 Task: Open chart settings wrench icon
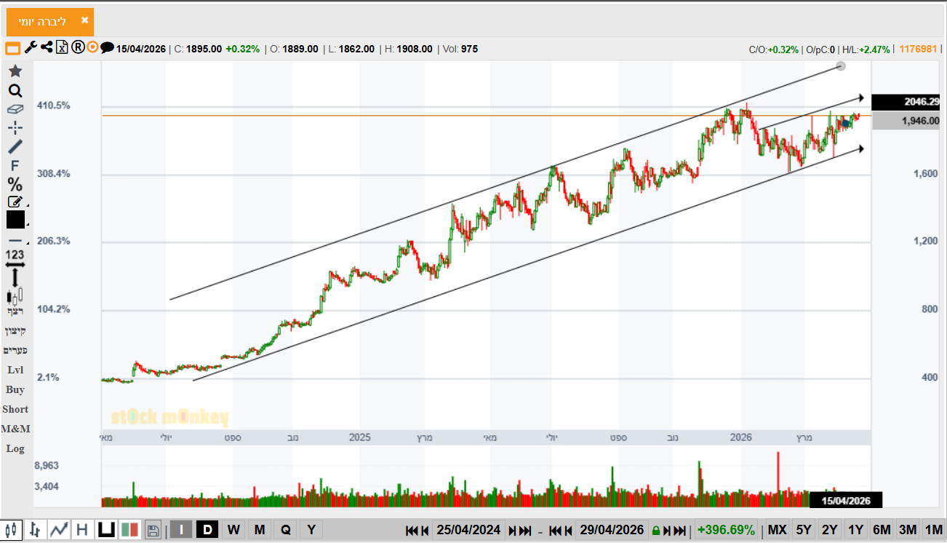(x=31, y=48)
